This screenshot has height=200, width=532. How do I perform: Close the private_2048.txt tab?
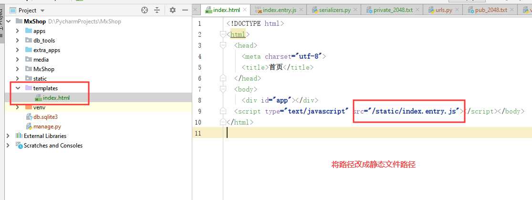(417, 10)
